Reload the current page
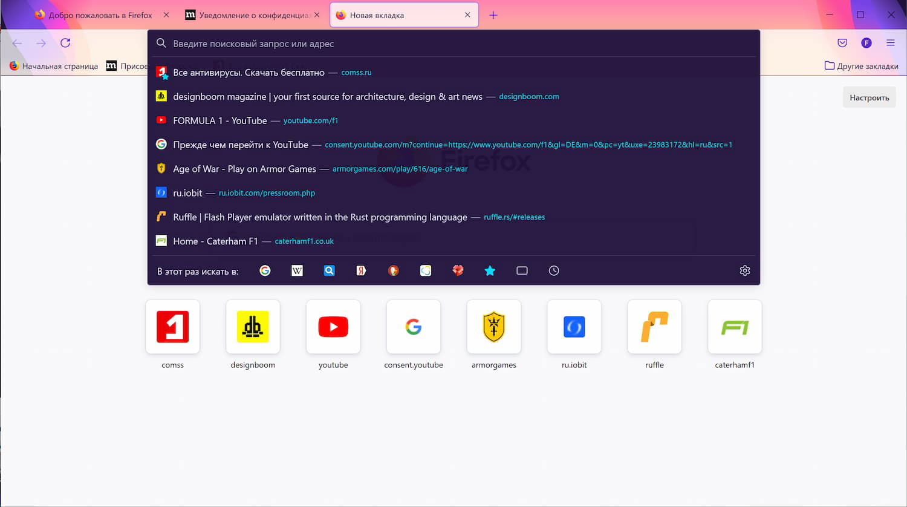Image resolution: width=907 pixels, height=507 pixels. [65, 43]
